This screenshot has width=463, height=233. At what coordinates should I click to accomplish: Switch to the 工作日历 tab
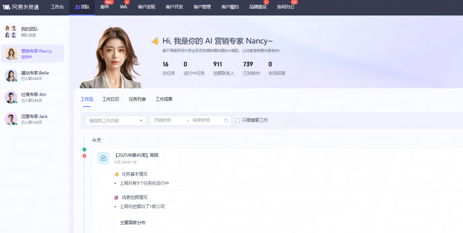pyautogui.click(x=110, y=99)
